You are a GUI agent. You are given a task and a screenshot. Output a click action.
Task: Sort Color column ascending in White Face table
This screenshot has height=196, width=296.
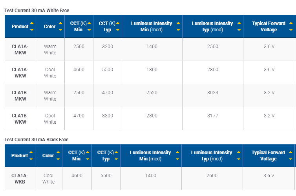click(x=60, y=23)
